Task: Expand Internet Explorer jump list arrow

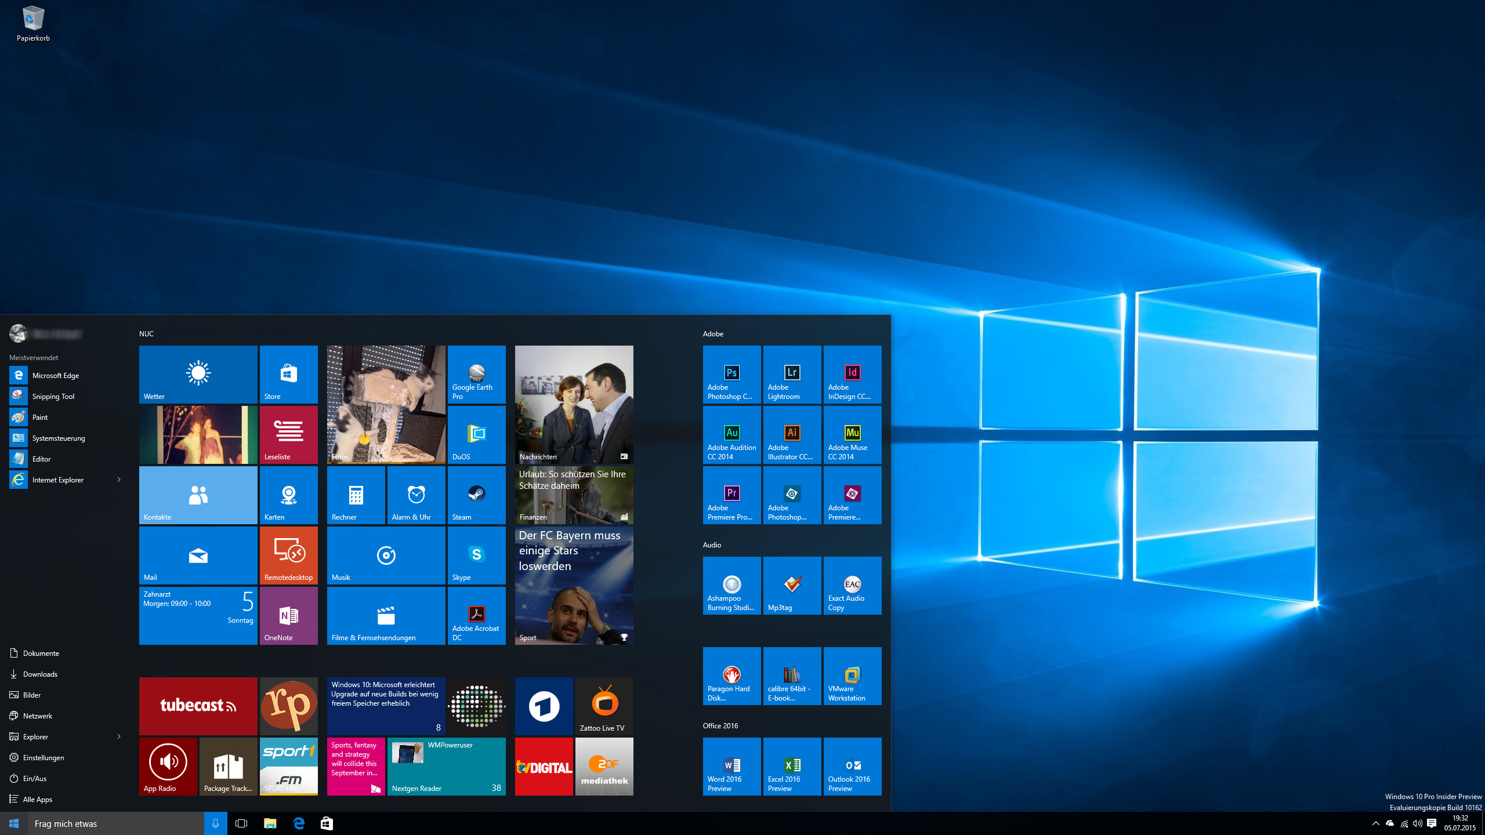Action: coord(119,480)
